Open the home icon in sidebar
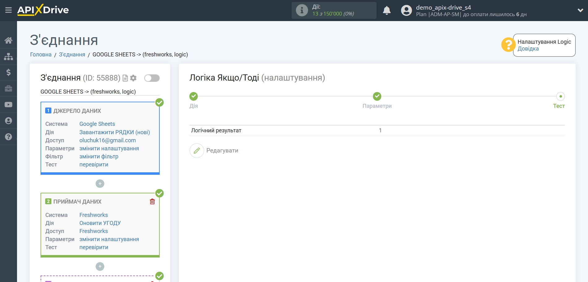 pos(8,40)
